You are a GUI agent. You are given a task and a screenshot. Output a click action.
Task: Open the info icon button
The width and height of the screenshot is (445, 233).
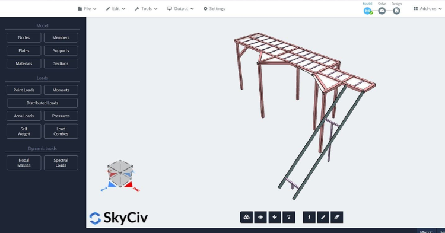(x=309, y=217)
